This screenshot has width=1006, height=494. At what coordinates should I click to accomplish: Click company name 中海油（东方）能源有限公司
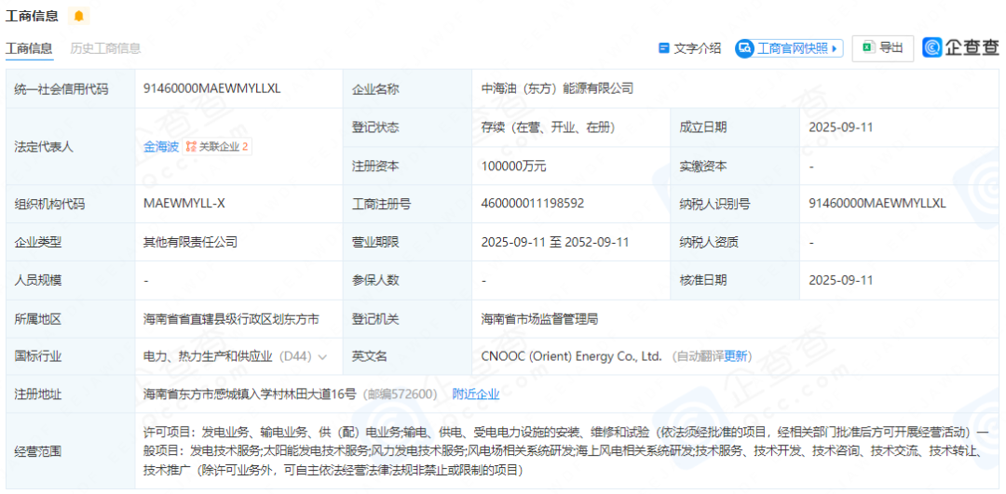[557, 88]
